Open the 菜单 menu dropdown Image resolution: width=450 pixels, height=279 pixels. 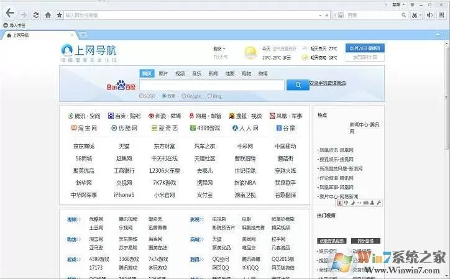pos(398,4)
